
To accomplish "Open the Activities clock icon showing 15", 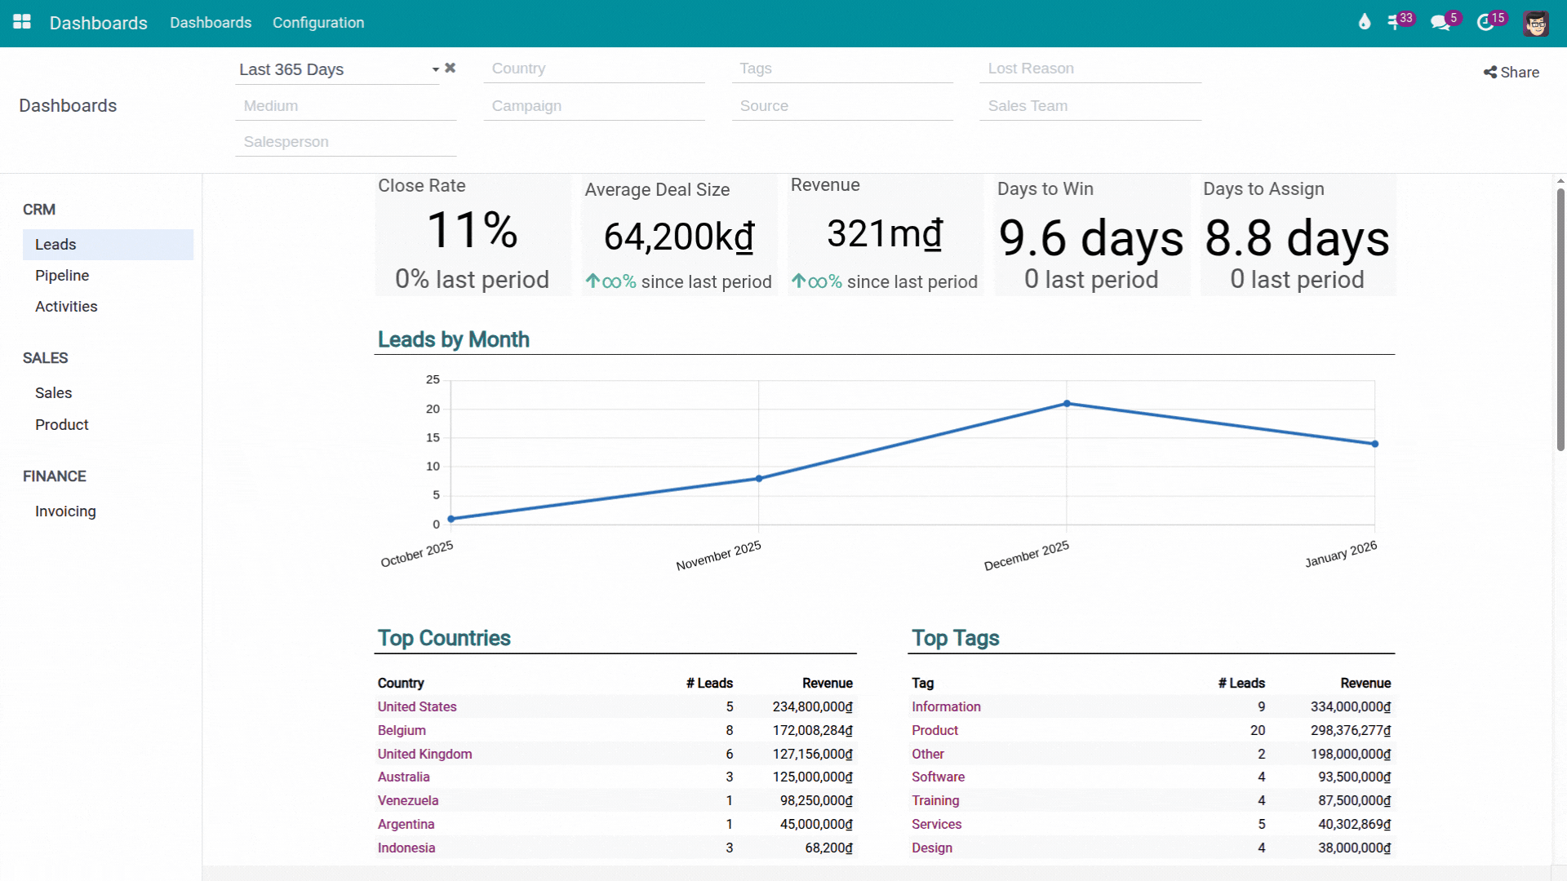I will tap(1487, 22).
